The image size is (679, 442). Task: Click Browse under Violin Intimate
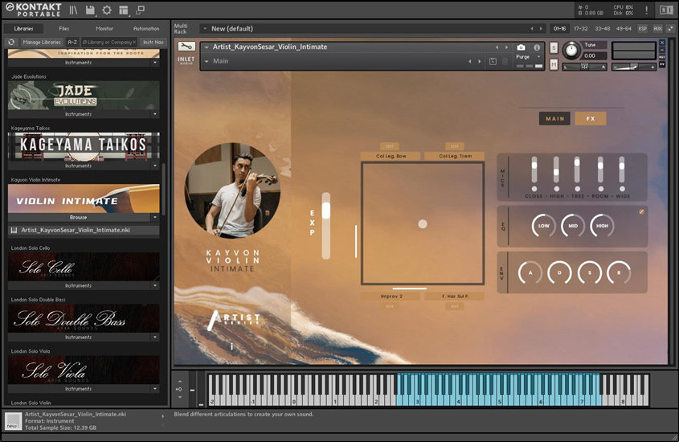(78, 217)
